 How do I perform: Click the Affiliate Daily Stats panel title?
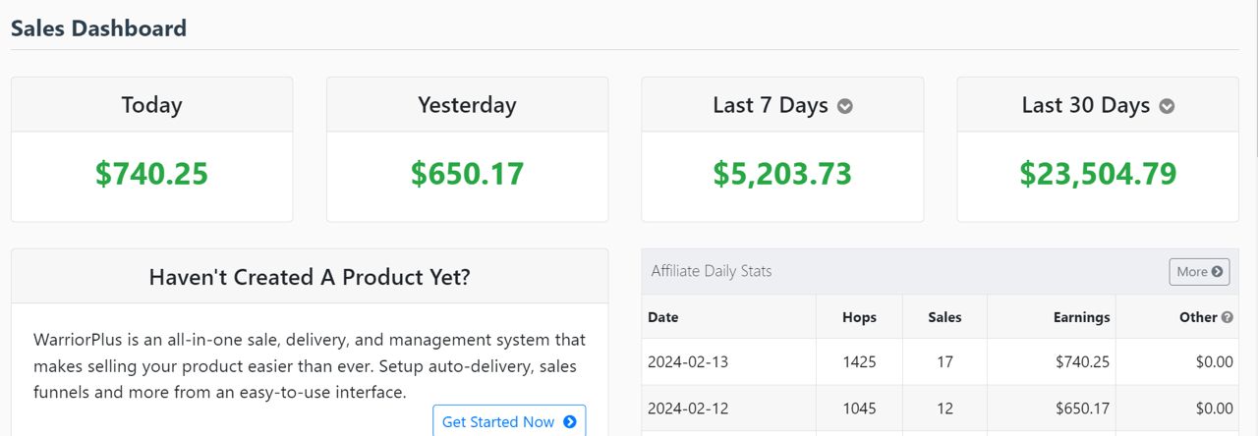712,271
